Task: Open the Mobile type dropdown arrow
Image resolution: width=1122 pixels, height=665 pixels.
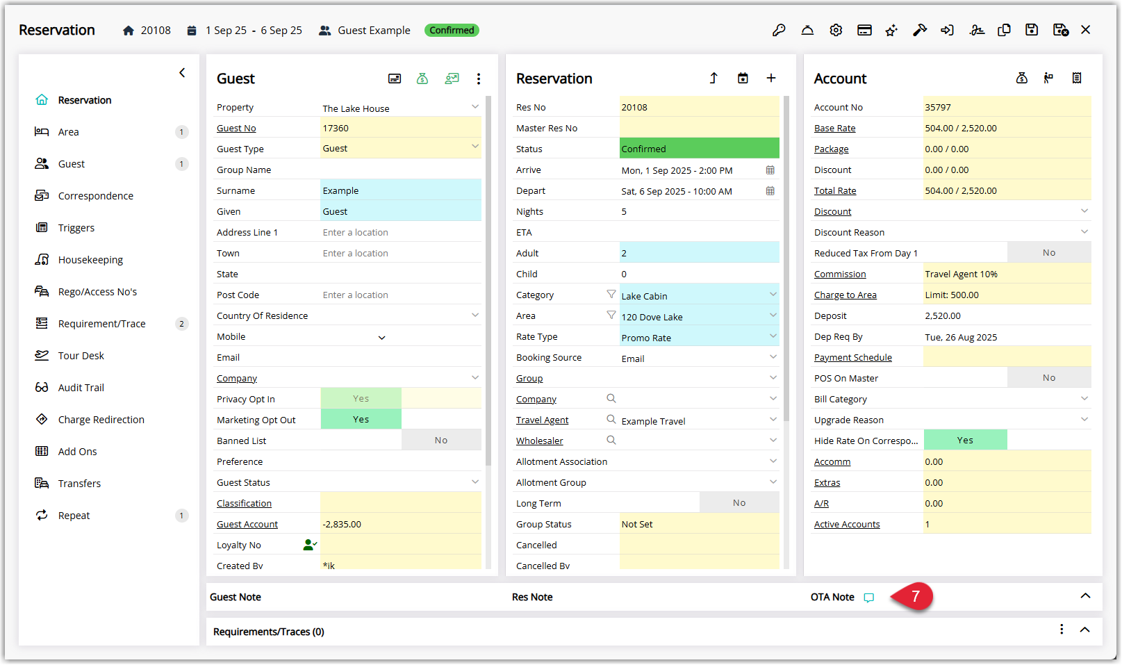Action: [x=381, y=338]
